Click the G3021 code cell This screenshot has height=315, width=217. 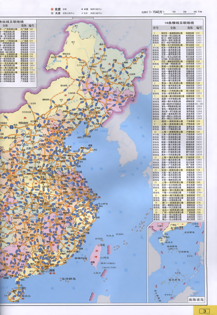(x=199, y=99)
